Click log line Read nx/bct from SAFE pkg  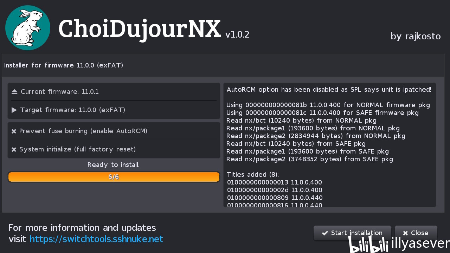coord(296,144)
